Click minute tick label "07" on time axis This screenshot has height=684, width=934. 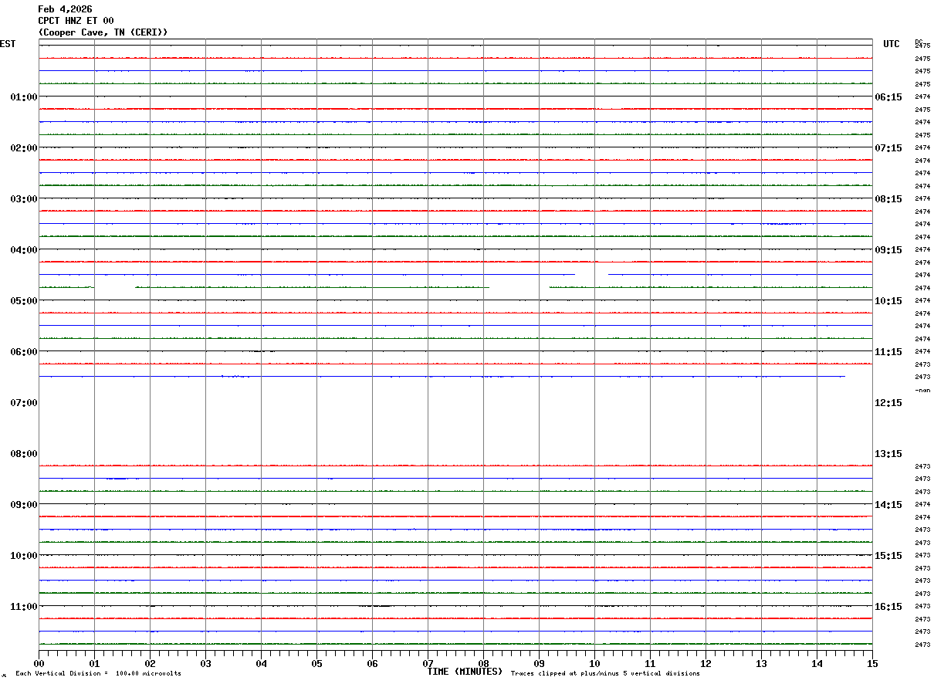click(428, 664)
